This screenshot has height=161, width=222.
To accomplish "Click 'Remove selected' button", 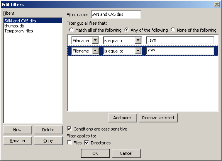I will point(158,118).
